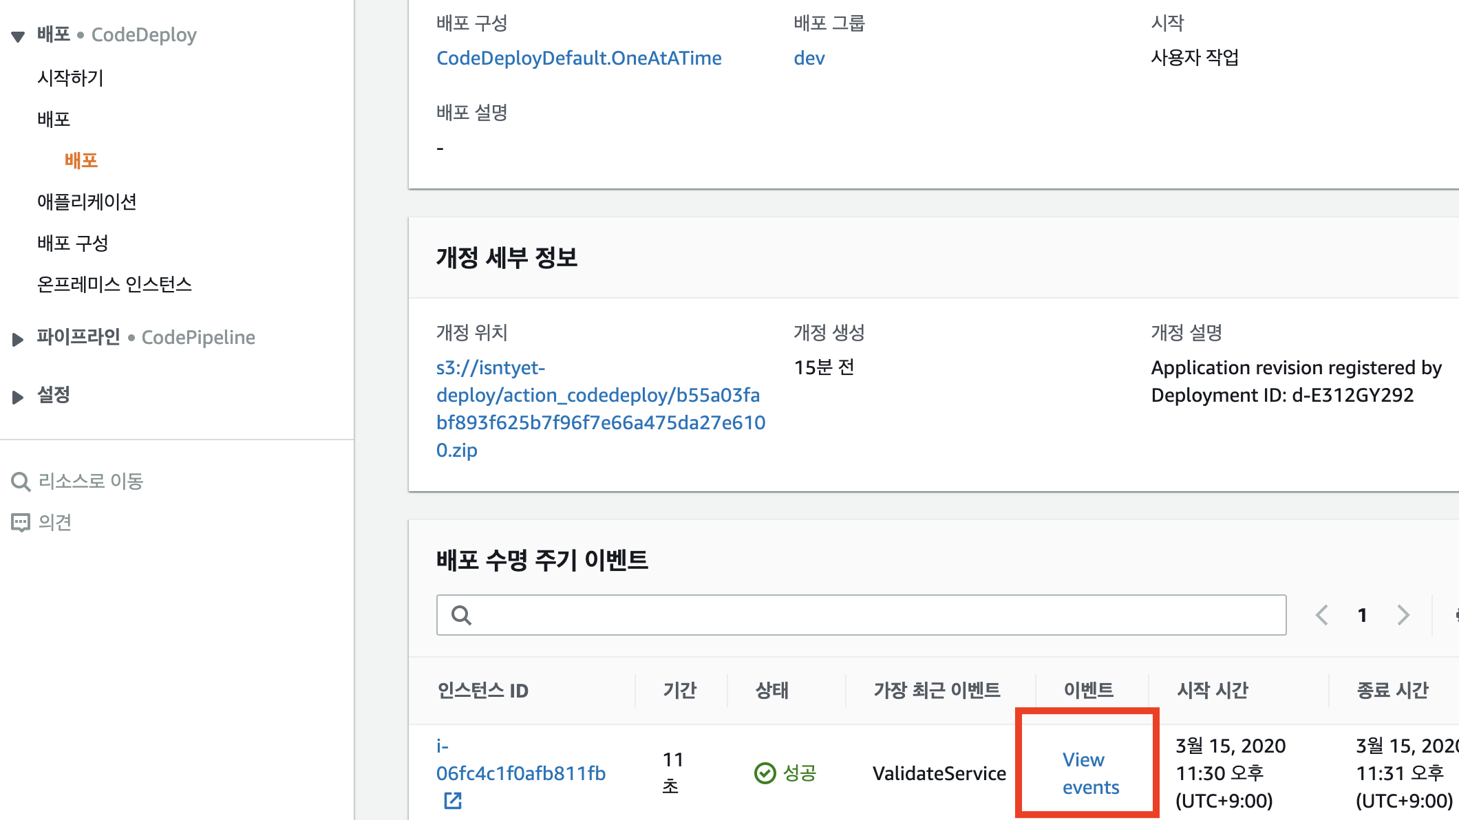1459x820 pixels.
Task: Click 리스소로 이동 search field
Action: point(91,481)
